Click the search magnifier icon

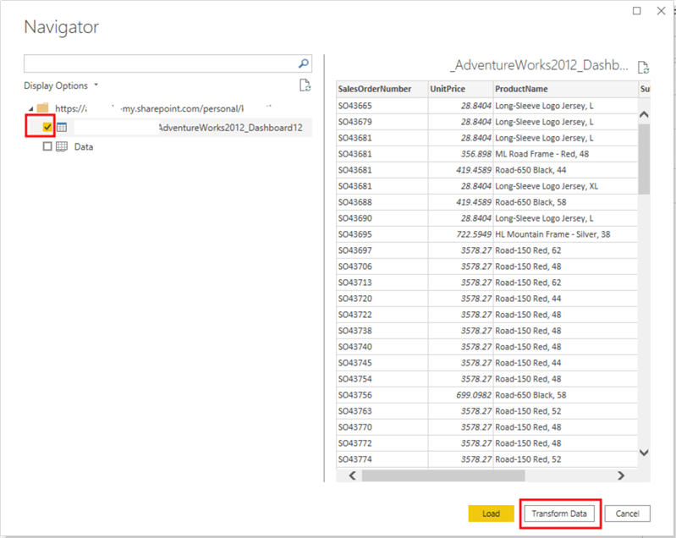304,63
